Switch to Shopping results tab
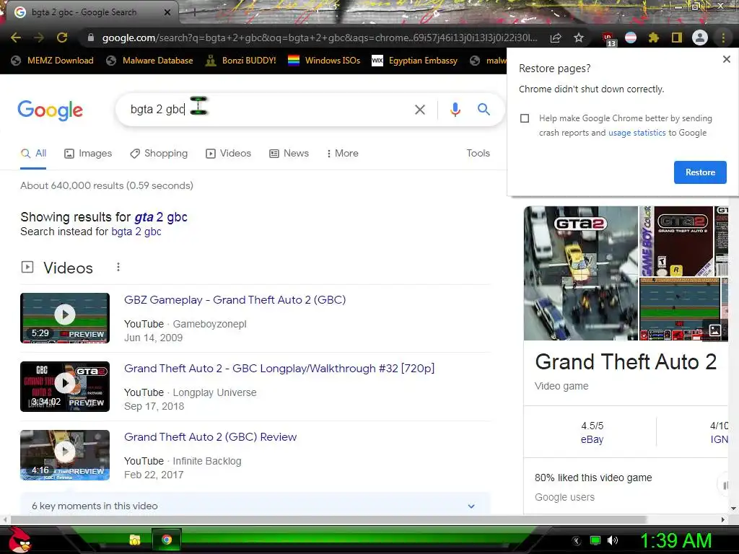 [x=159, y=153]
